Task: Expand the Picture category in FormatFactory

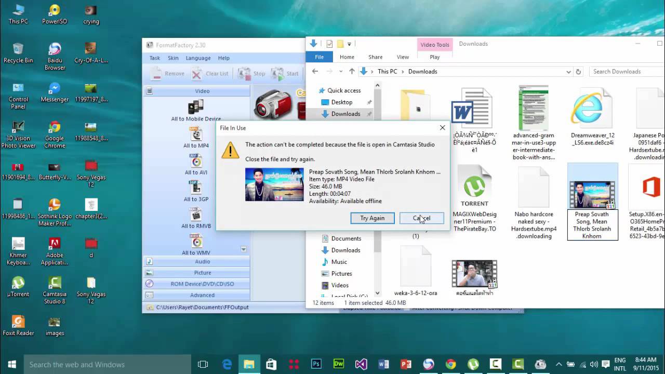Action: point(197,273)
